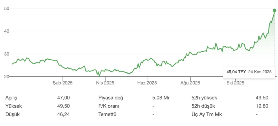Click the Düşük value 46,24
This screenshot has width=278, height=126.
(x=63, y=114)
